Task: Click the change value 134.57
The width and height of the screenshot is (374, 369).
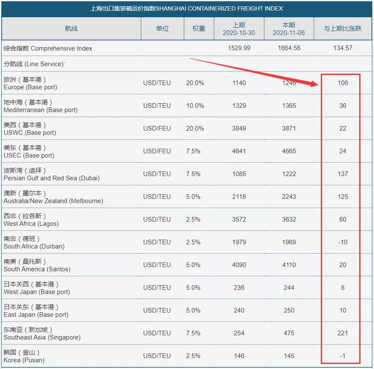Action: [342, 48]
